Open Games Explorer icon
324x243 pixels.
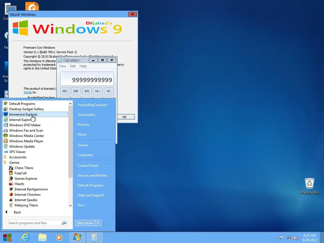click(x=11, y=179)
